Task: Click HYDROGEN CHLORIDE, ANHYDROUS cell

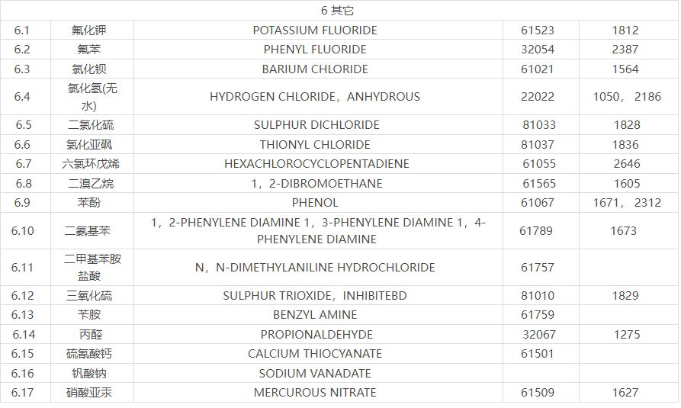Action: point(315,97)
